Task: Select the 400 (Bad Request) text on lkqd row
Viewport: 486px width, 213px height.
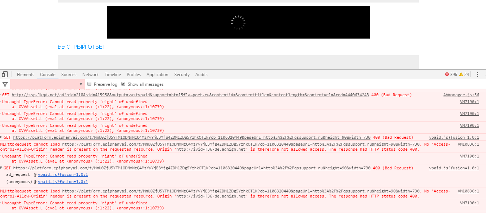Action: [391, 95]
